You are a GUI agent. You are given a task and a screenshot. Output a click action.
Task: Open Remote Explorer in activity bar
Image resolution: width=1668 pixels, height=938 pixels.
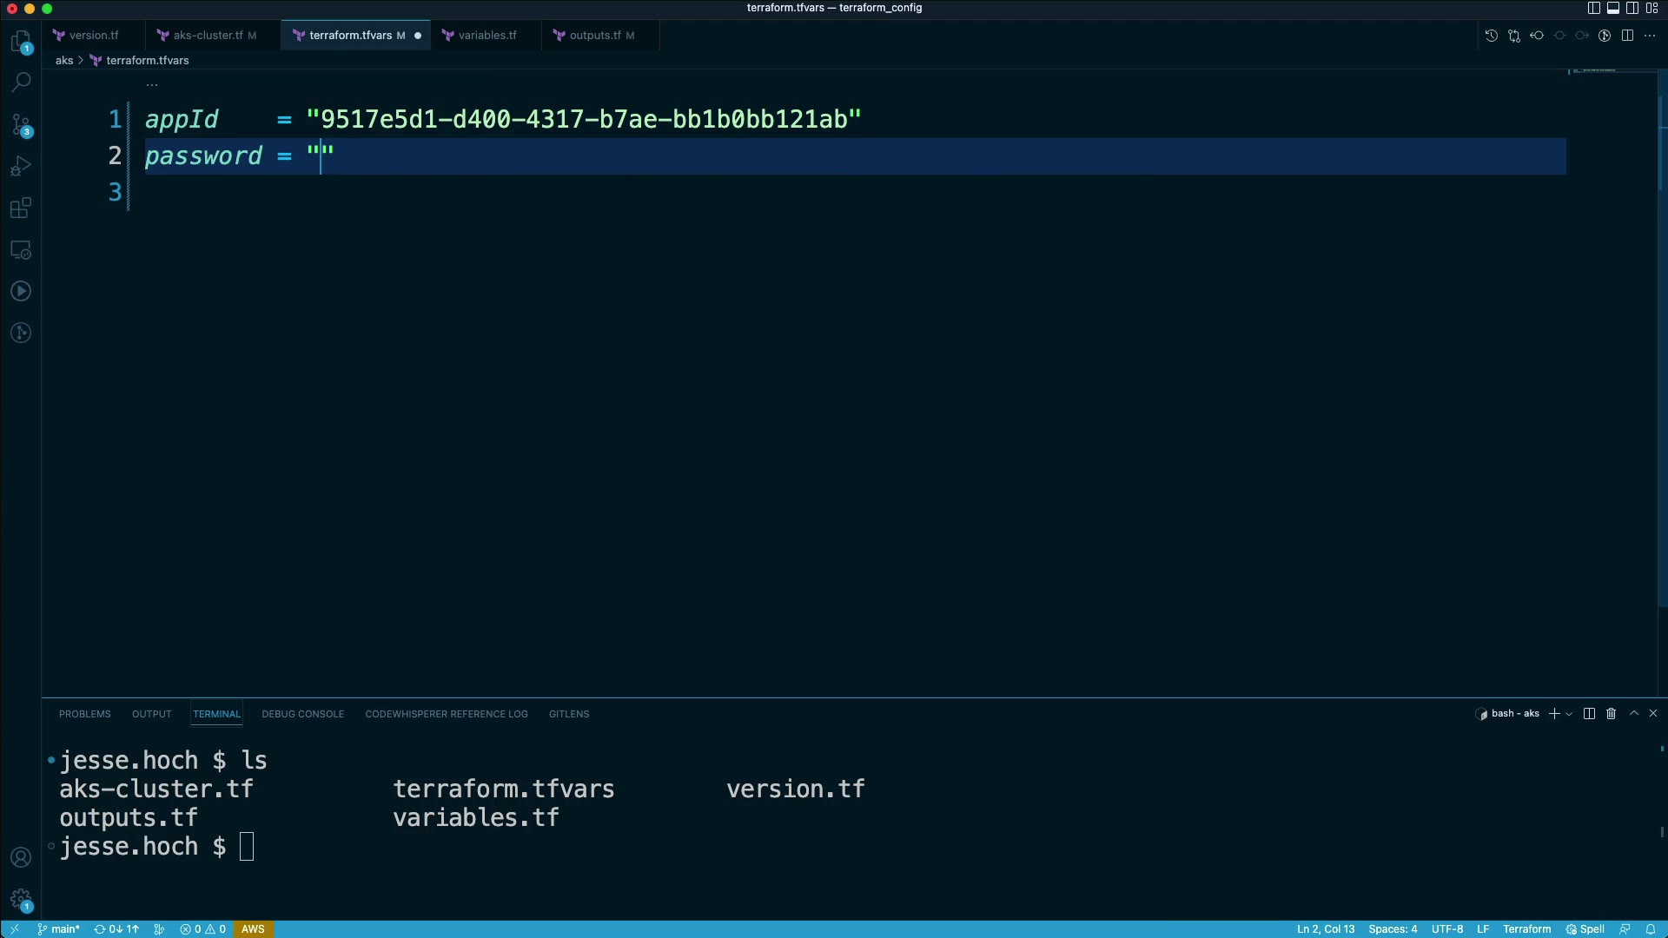coord(21,250)
